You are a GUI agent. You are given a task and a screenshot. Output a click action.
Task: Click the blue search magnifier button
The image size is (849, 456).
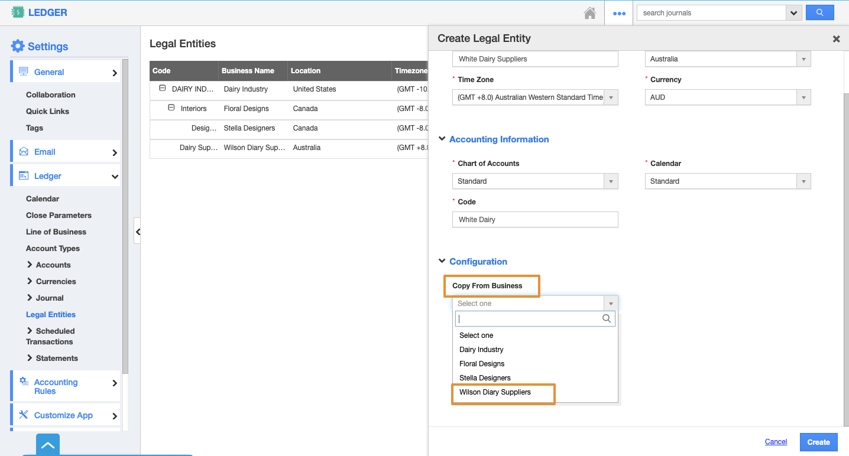(x=819, y=12)
